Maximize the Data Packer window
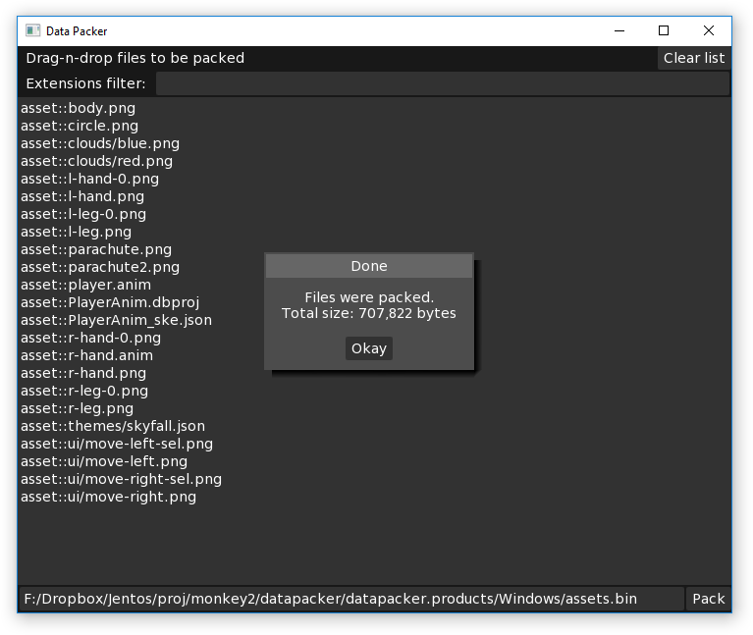Viewport: 753px width, 635px height. (x=664, y=31)
